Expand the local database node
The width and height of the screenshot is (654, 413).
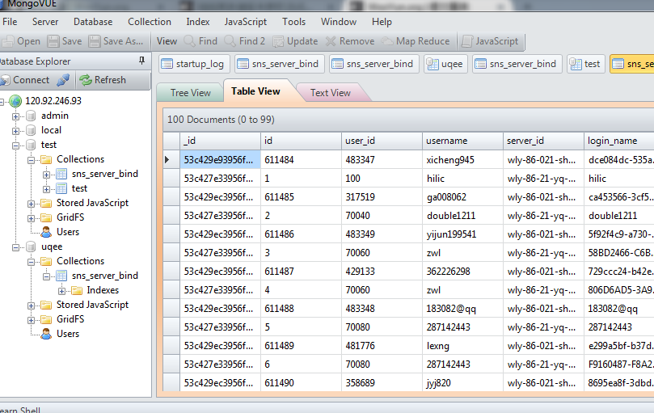[x=15, y=131]
